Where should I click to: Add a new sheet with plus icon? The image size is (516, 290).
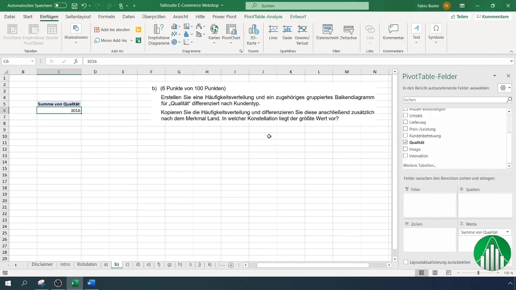[231, 265]
